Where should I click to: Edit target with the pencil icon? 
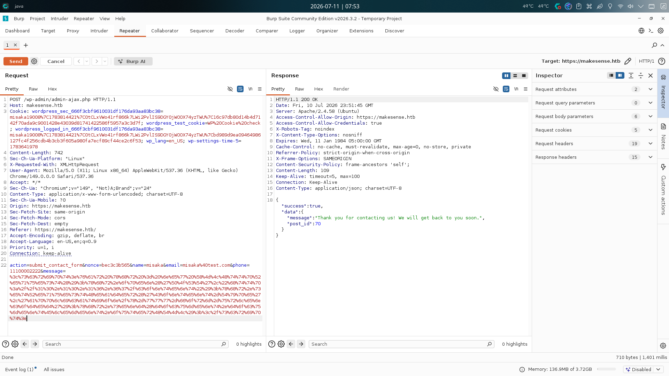coord(628,61)
